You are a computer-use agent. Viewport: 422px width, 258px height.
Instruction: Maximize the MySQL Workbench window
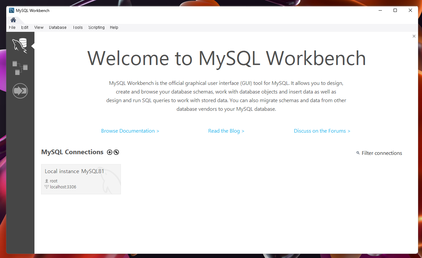395,10
